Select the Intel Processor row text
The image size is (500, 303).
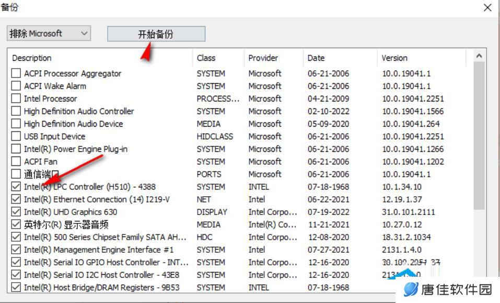(50, 99)
